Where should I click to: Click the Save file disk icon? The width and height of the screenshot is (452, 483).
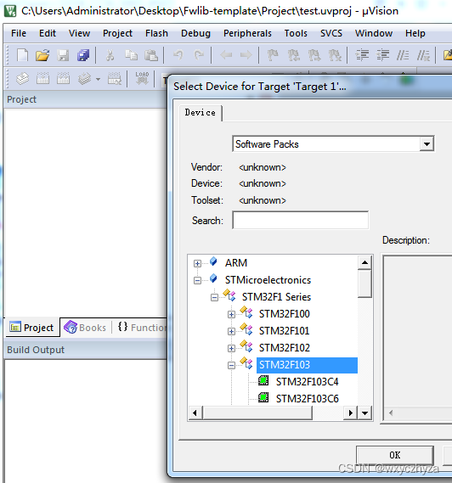point(63,55)
